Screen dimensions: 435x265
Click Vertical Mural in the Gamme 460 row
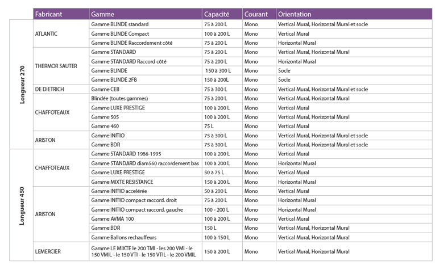[x=293, y=126]
